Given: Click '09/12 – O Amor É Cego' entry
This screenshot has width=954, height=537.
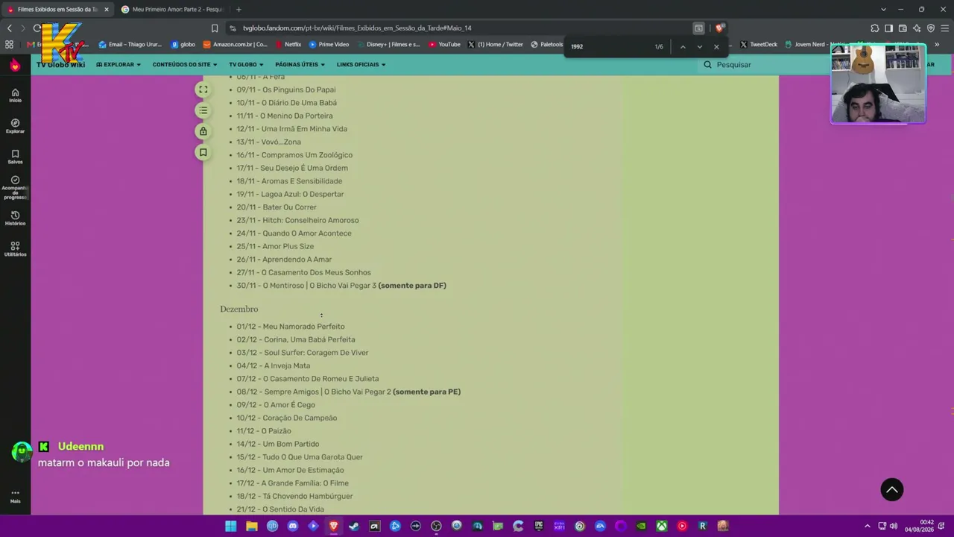Looking at the screenshot, I should coord(276,405).
